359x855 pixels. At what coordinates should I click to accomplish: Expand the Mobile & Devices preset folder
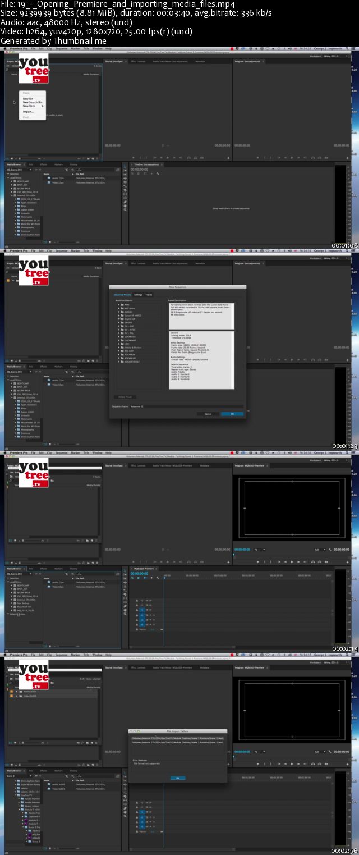coord(118,348)
